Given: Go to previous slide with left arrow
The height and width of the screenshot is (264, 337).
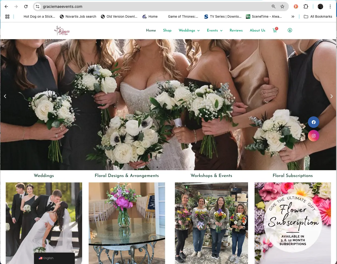Looking at the screenshot, I should (x=5, y=96).
